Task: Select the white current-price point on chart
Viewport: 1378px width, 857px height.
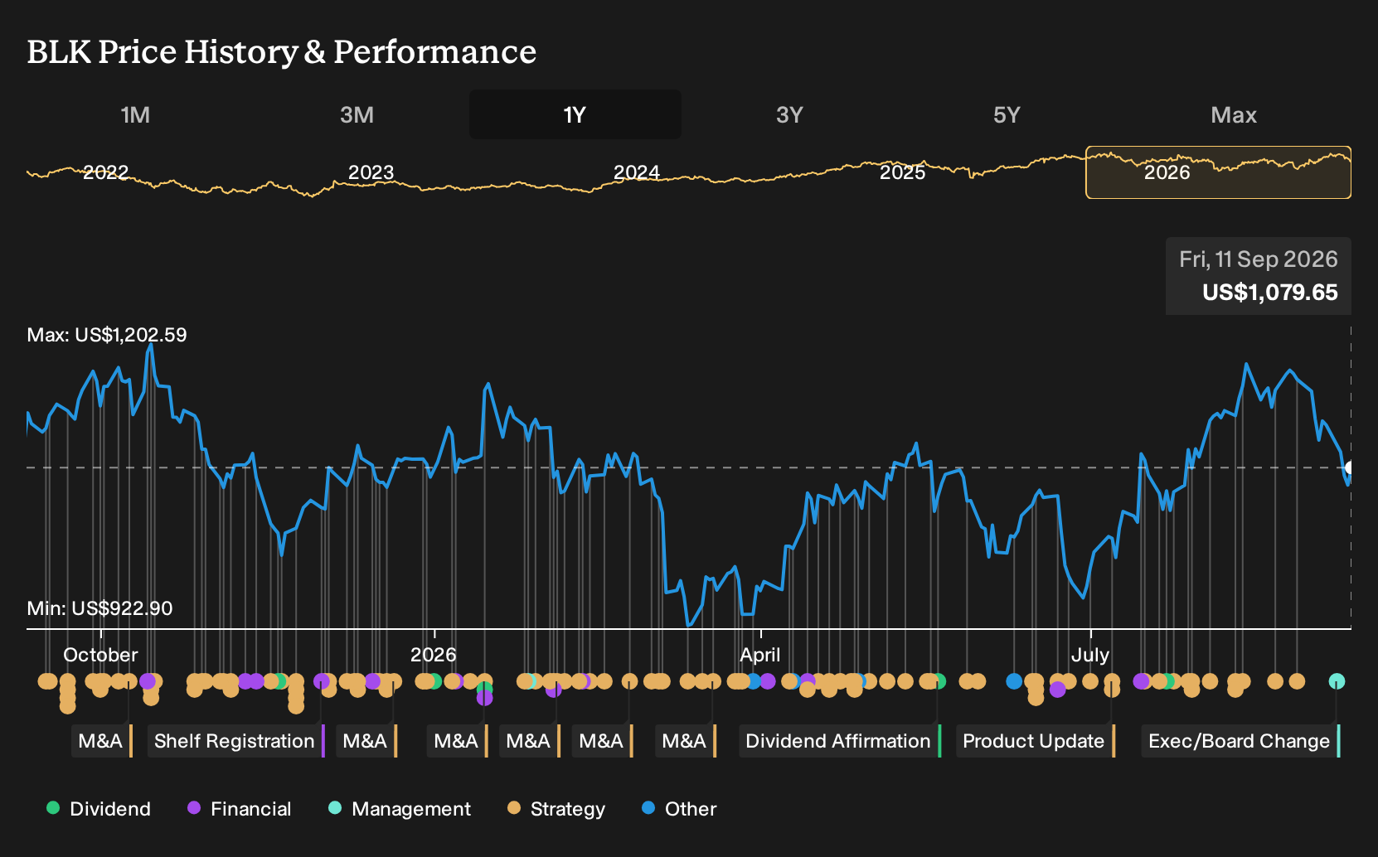Action: [1351, 467]
